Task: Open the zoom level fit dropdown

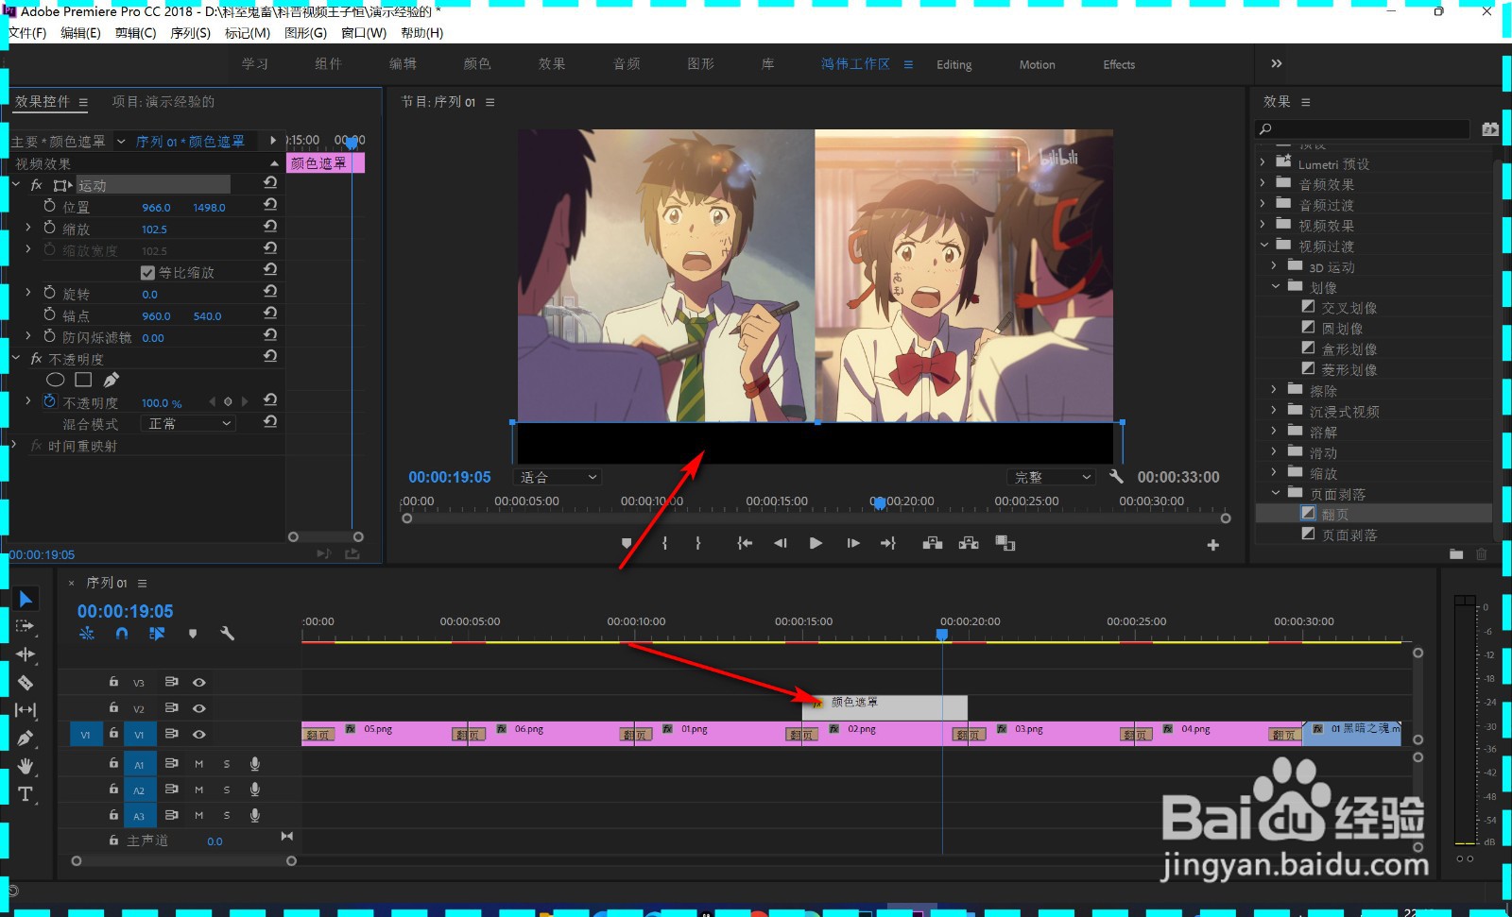Action: pyautogui.click(x=558, y=477)
